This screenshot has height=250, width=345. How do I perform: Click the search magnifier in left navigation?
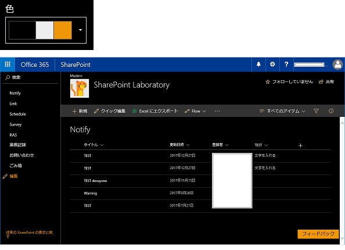tap(8, 77)
